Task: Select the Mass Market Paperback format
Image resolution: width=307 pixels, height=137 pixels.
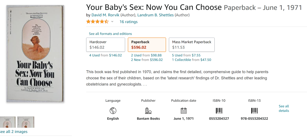Action: pos(192,45)
